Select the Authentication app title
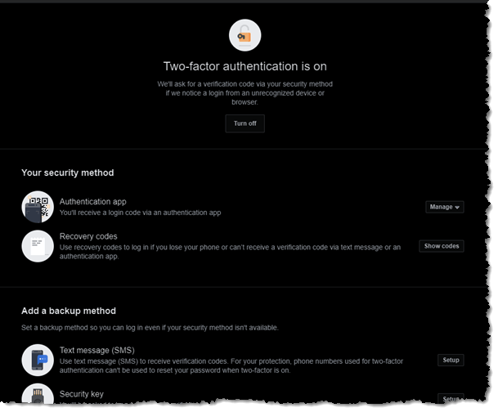The width and height of the screenshot is (498, 412). pos(92,201)
